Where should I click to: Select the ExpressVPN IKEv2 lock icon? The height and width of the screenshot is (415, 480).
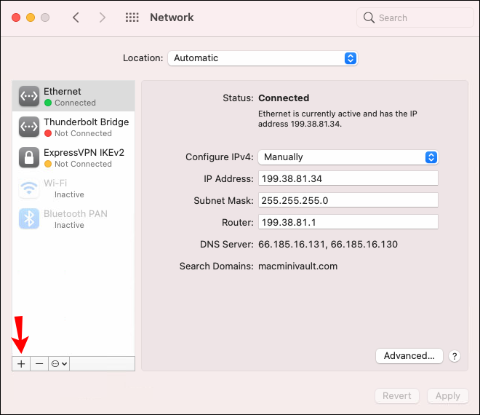pyautogui.click(x=29, y=157)
